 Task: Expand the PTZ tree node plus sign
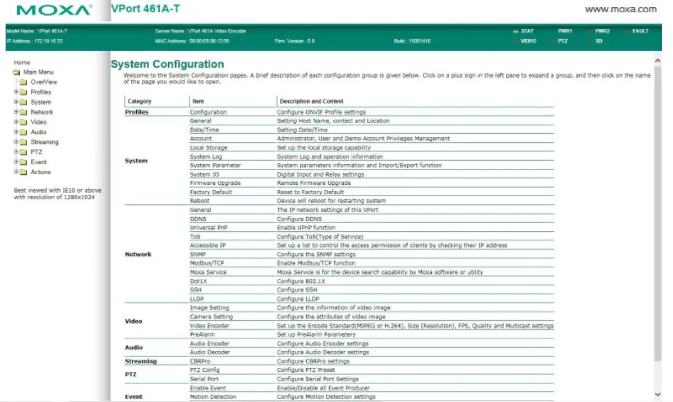[16, 152]
